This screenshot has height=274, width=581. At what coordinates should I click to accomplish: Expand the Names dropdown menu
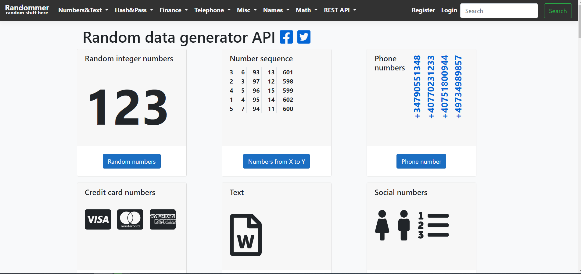pos(276,10)
